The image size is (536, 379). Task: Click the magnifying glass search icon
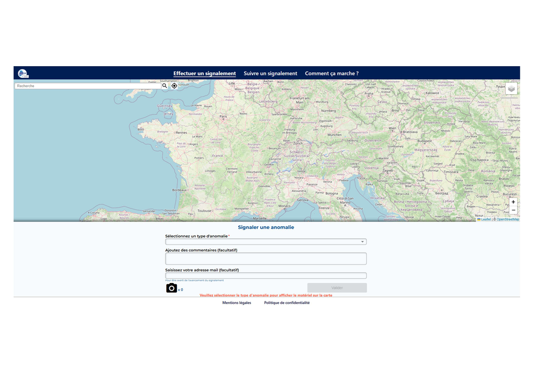[x=165, y=86]
